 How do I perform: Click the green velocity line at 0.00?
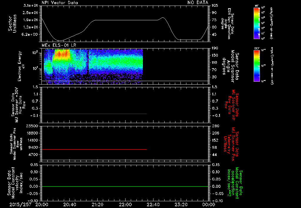[x=125, y=186]
